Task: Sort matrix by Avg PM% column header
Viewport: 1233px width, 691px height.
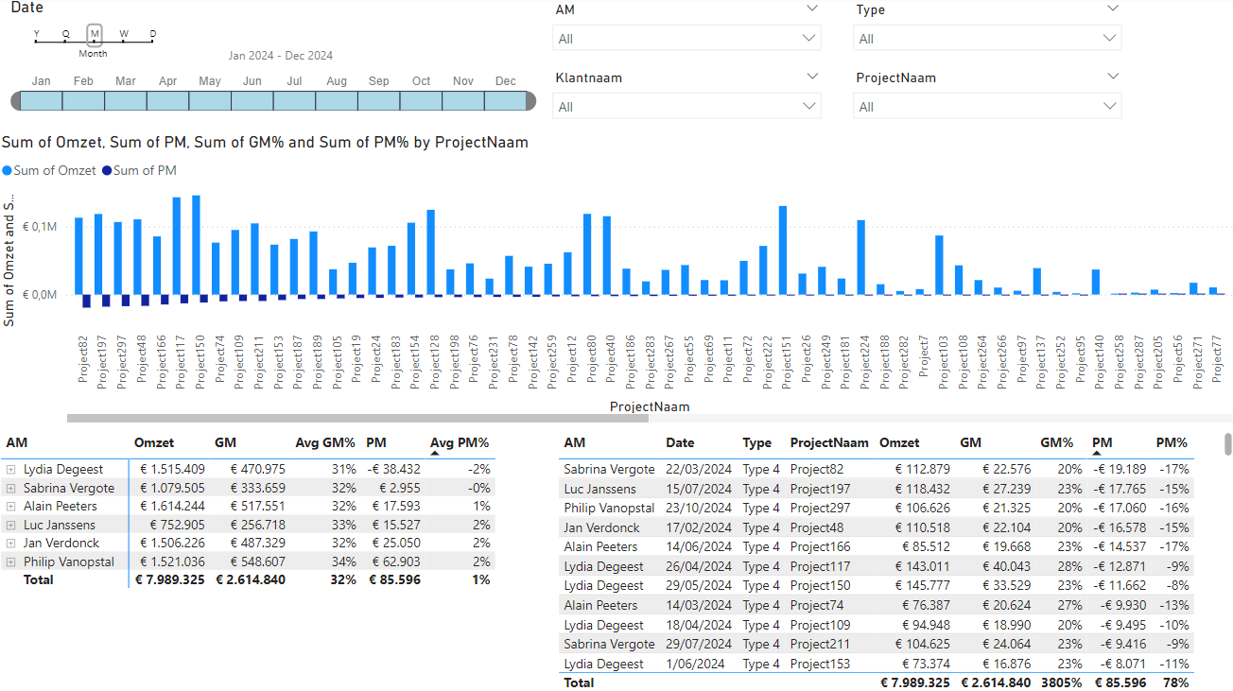Action: [460, 442]
